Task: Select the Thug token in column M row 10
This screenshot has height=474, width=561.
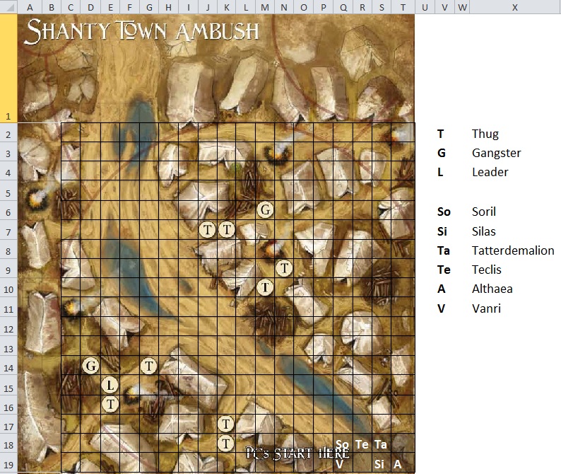Action: [x=265, y=287]
